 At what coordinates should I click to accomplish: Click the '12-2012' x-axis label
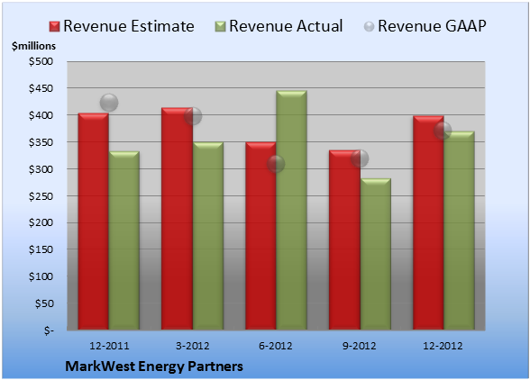click(443, 346)
